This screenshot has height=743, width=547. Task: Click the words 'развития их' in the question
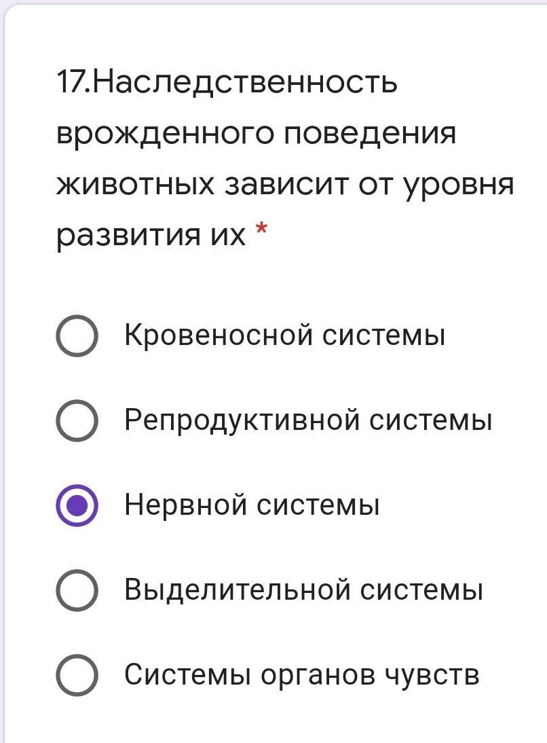click(x=151, y=236)
